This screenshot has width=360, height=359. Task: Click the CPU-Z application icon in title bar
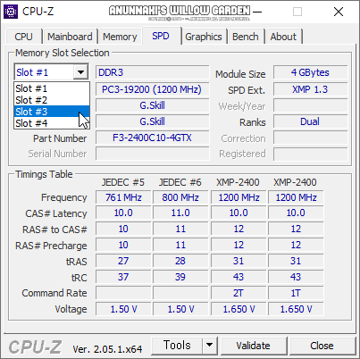pyautogui.click(x=11, y=12)
